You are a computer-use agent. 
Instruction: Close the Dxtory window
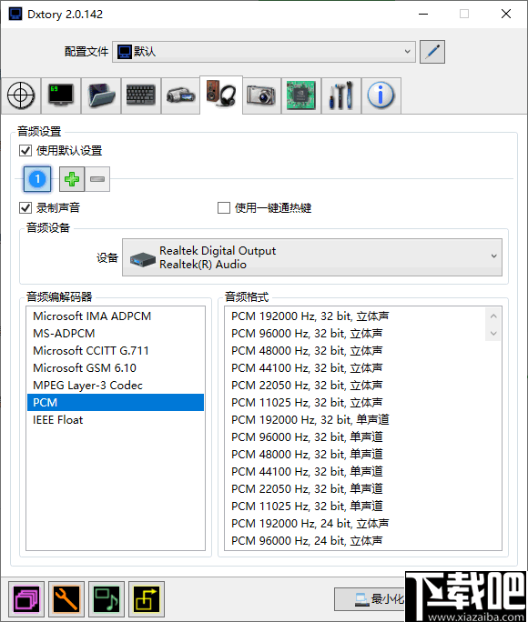point(506,14)
